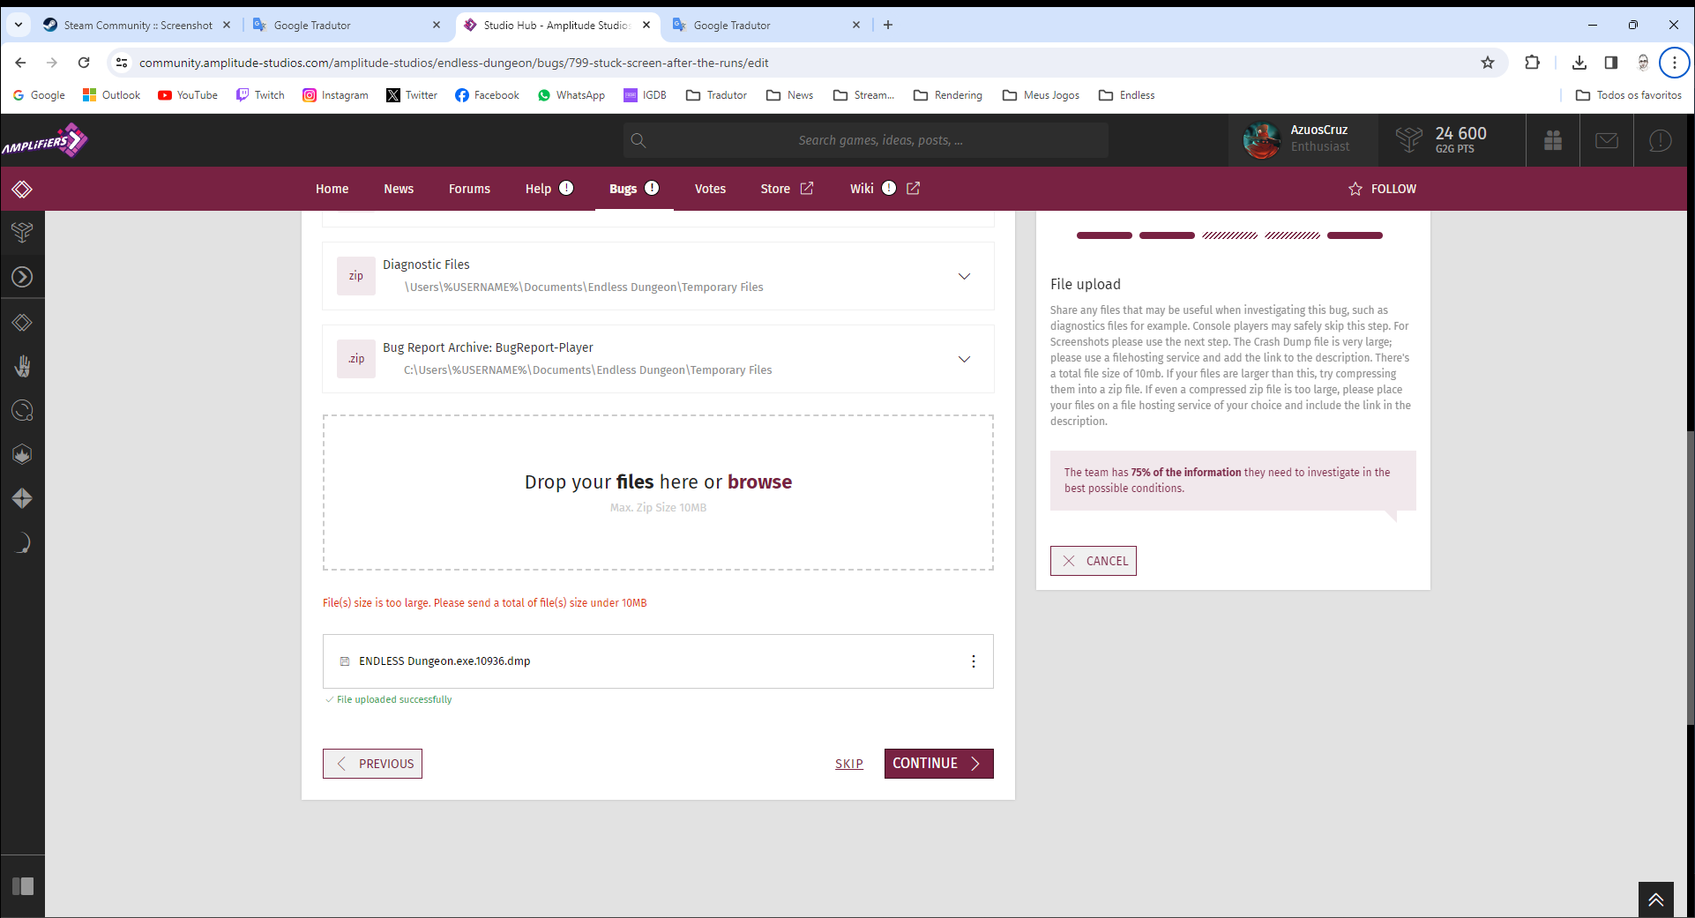This screenshot has height=918, width=1695.
Task: Open the WhatsApp bookmark
Action: 571,95
